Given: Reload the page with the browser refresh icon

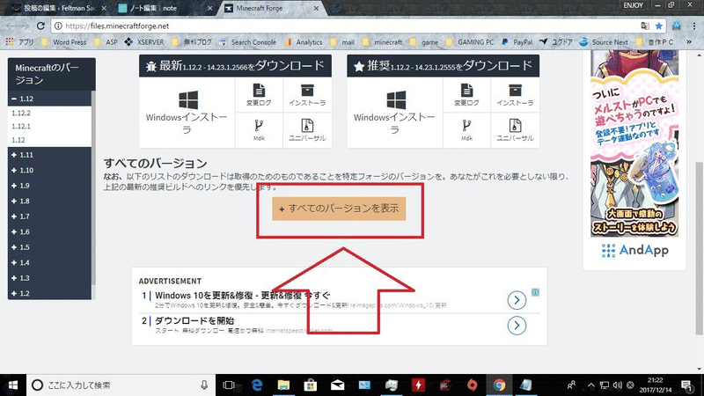Looking at the screenshot, I should point(40,26).
